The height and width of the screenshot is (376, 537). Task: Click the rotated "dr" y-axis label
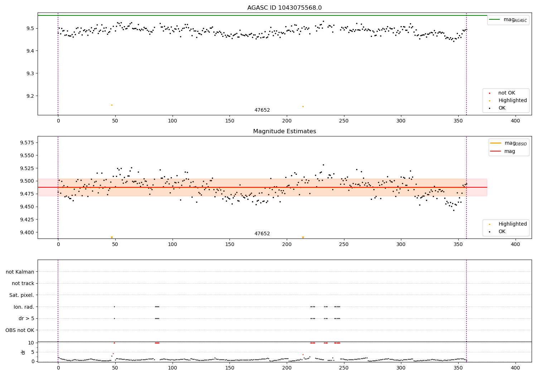tap(23, 352)
